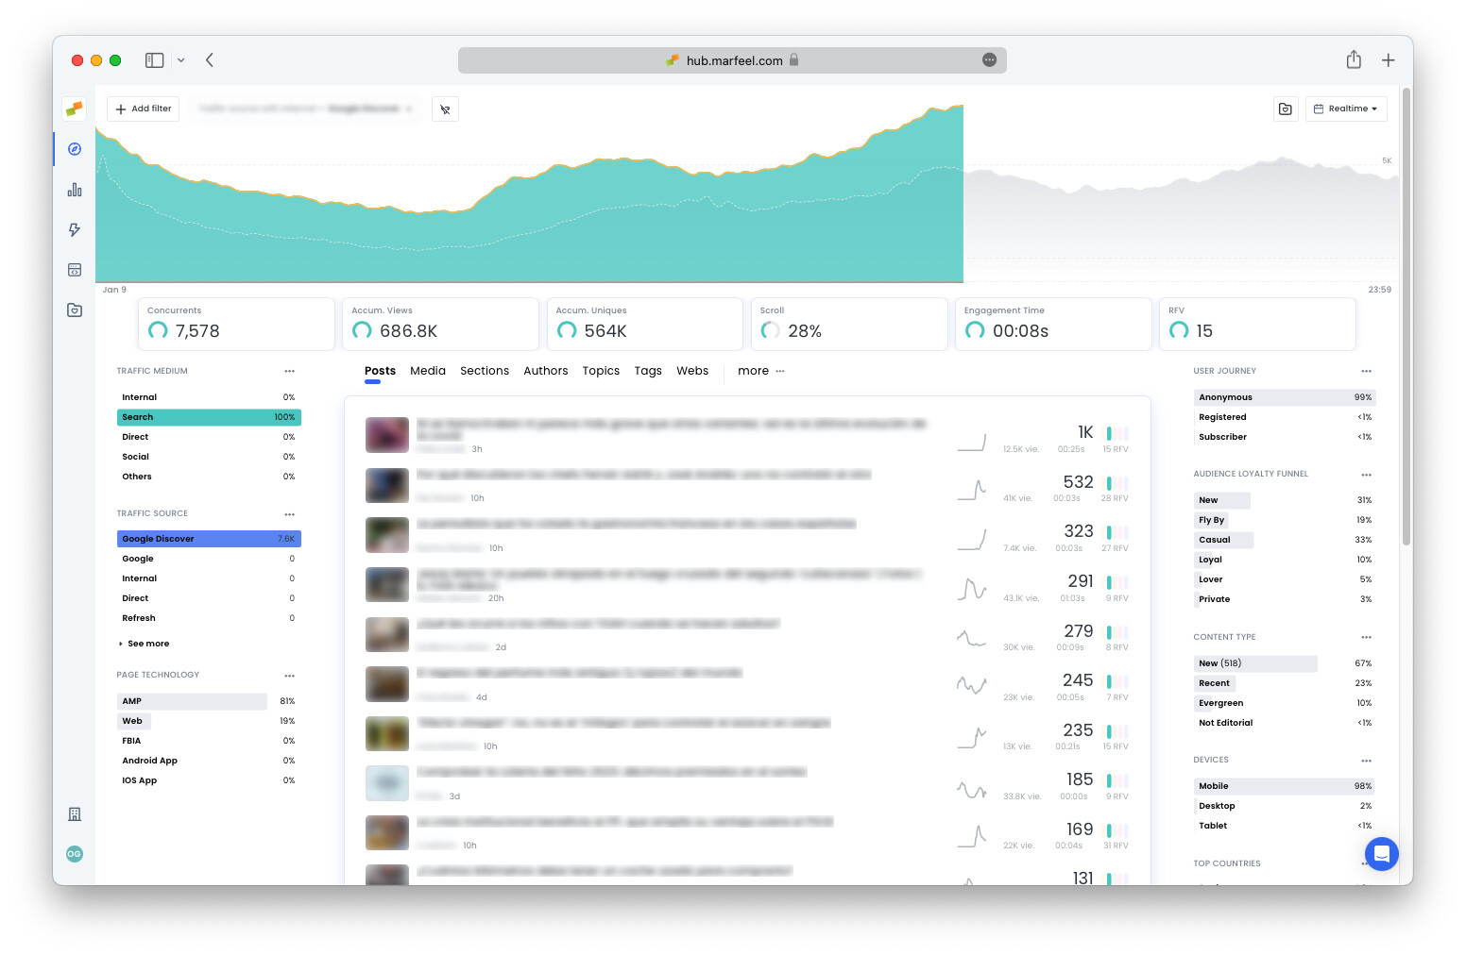Open the Realtime date range dropdown
The image size is (1466, 955).
coord(1346,109)
